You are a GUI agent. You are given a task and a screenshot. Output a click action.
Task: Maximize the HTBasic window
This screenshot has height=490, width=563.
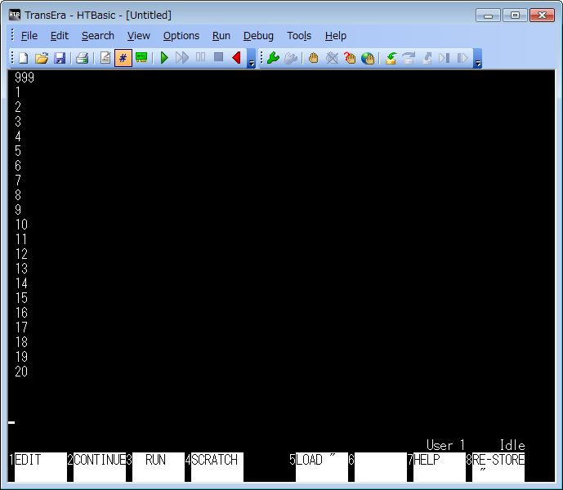[x=515, y=15]
